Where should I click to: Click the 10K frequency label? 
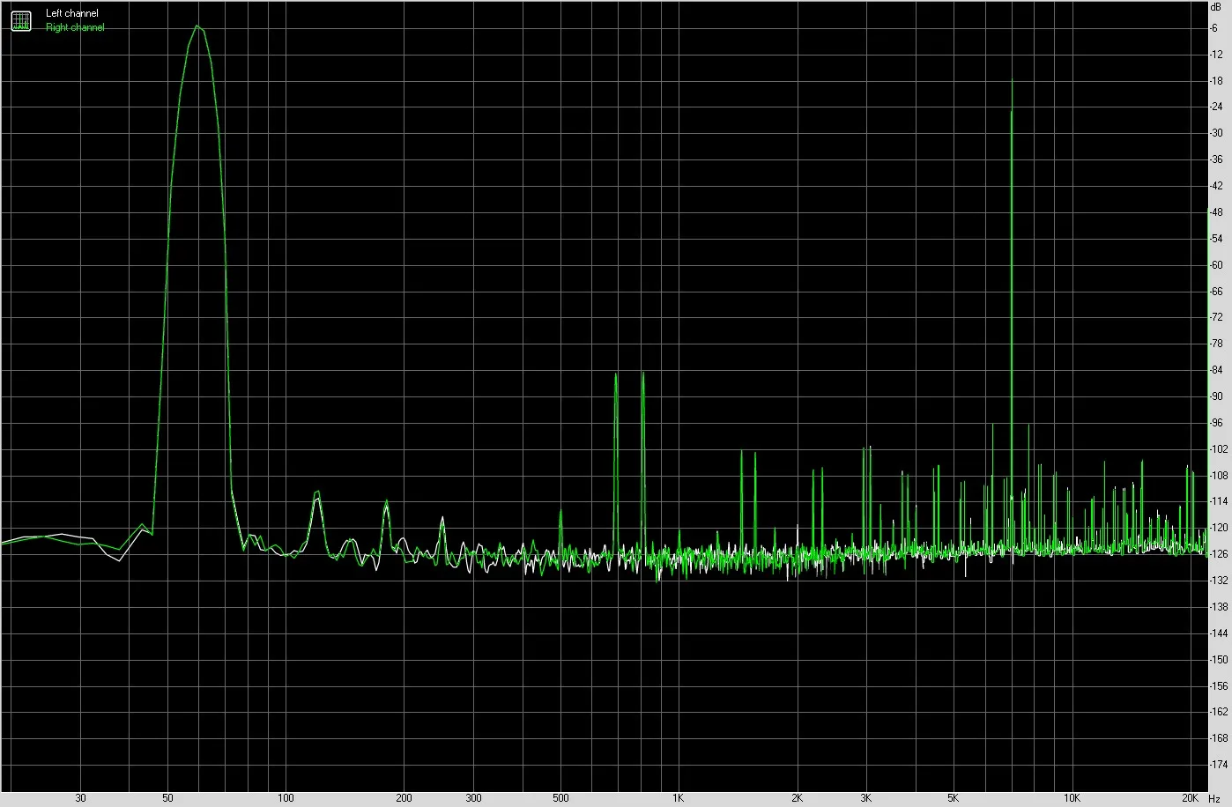tap(1071, 798)
